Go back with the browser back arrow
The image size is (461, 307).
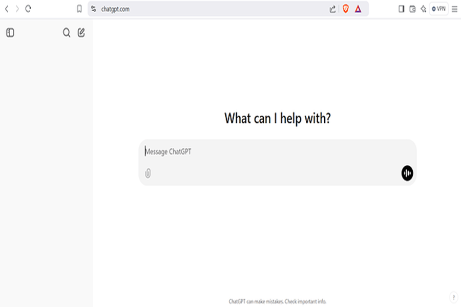(7, 9)
